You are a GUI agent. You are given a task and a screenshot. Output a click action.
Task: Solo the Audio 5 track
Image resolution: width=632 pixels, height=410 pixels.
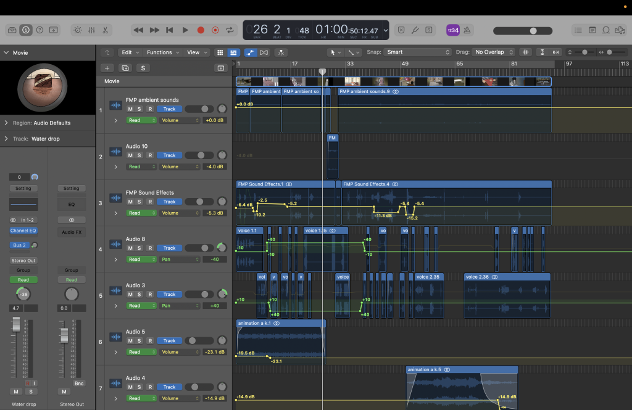click(139, 341)
